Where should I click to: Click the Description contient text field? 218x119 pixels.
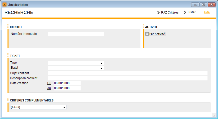(128, 78)
